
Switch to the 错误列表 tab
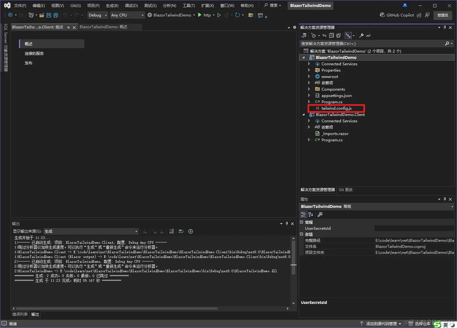point(20,314)
